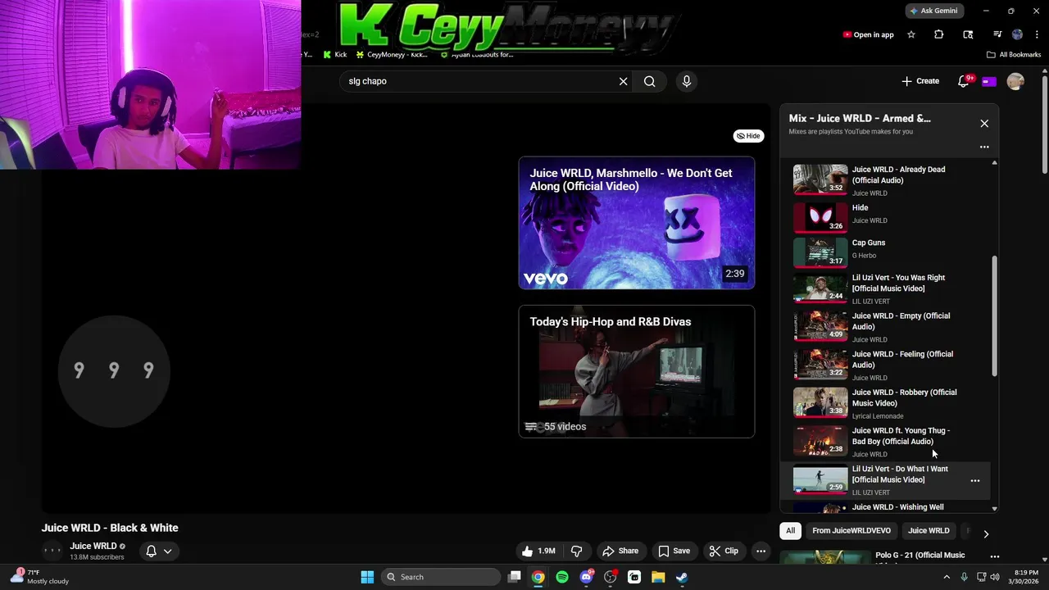Dislike the video with thumbs down icon
This screenshot has height=590, width=1049.
(576, 551)
